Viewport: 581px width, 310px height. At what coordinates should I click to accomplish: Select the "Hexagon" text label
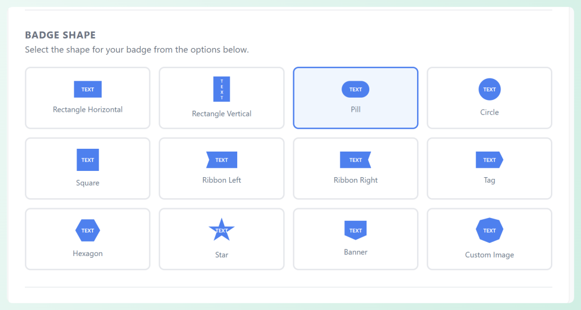tap(87, 253)
